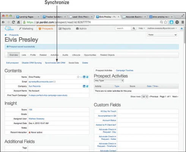
Task: Click zoom magnifier icon in address bar
Action: coord(161,22)
